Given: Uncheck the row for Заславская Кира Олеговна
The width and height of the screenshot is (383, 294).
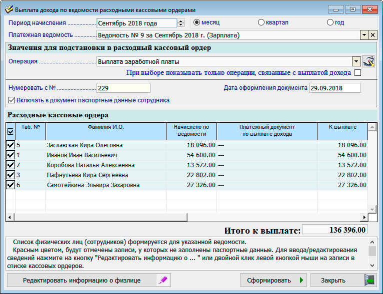Looking at the screenshot, I should pyautogui.click(x=10, y=145).
